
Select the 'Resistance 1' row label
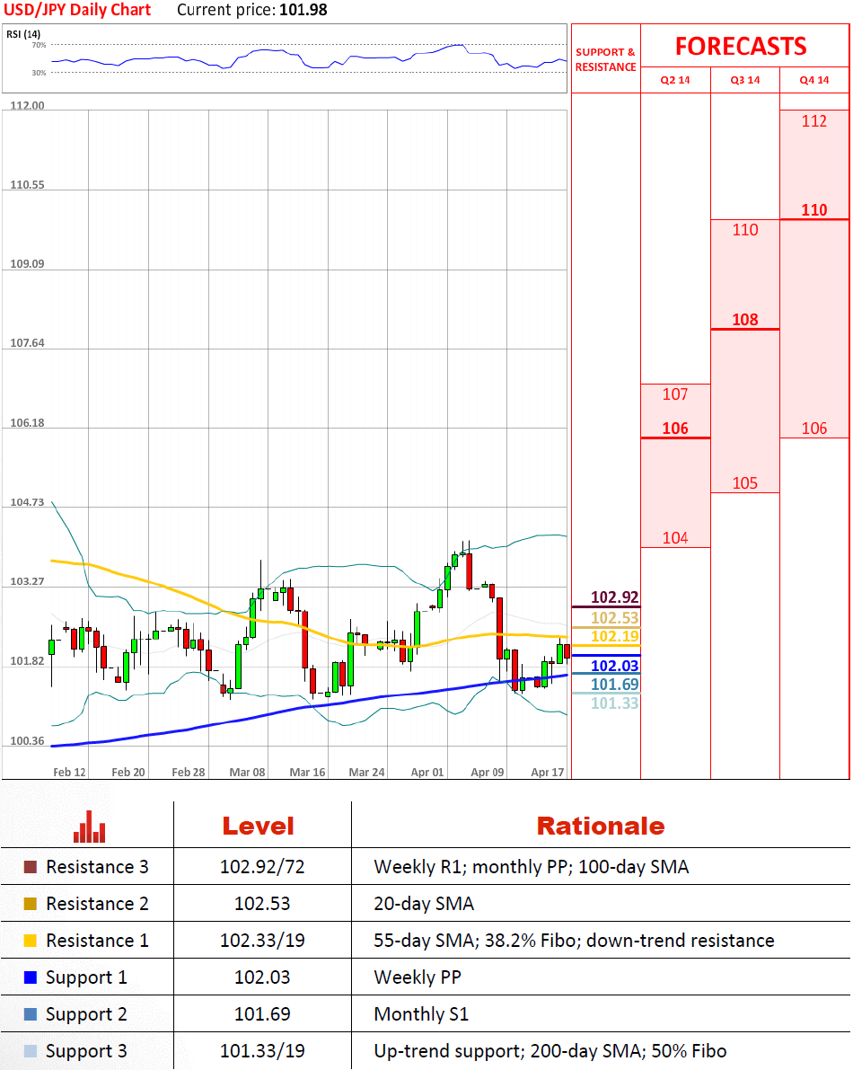(97, 941)
